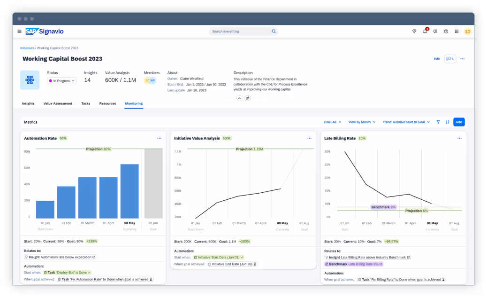Open Benchmark Late Billing Rate 8% chip
The width and height of the screenshot is (487, 298).
point(354,264)
